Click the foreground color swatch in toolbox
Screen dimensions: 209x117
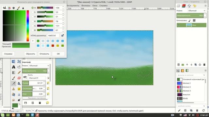pos(15,105)
